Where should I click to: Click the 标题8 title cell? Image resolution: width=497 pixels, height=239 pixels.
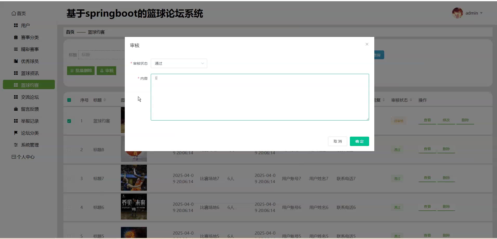(x=99, y=150)
